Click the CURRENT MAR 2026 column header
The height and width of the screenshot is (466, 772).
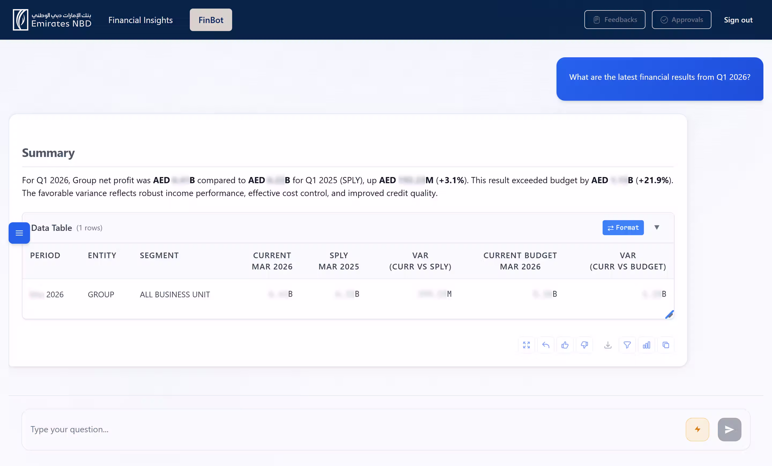(272, 261)
